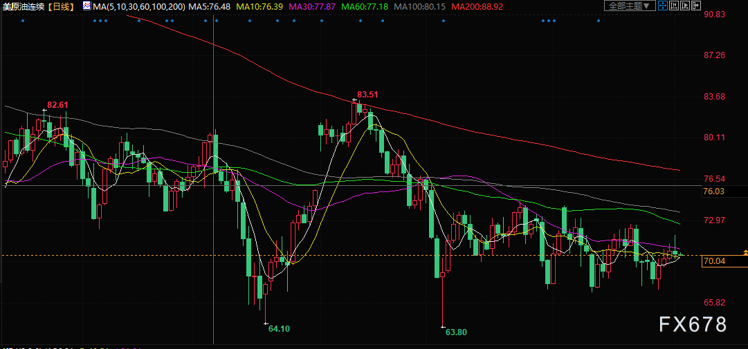Select the magenta MA30:77.87 label

(313, 6)
